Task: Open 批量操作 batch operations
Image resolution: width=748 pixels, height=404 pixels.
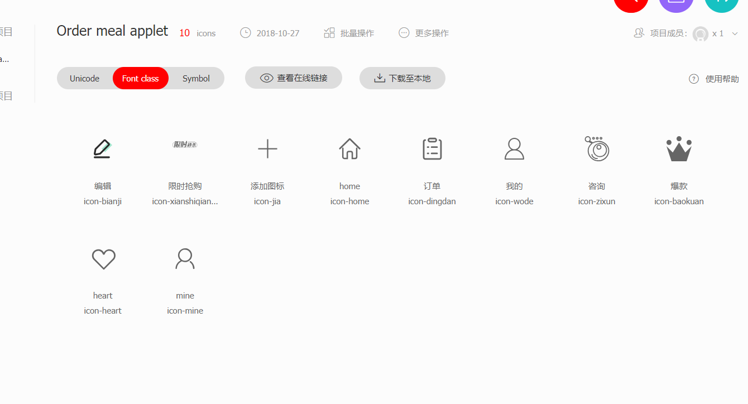Action: (349, 33)
